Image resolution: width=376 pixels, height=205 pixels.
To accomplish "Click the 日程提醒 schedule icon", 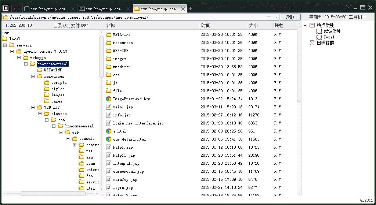I will [x=312, y=43].
